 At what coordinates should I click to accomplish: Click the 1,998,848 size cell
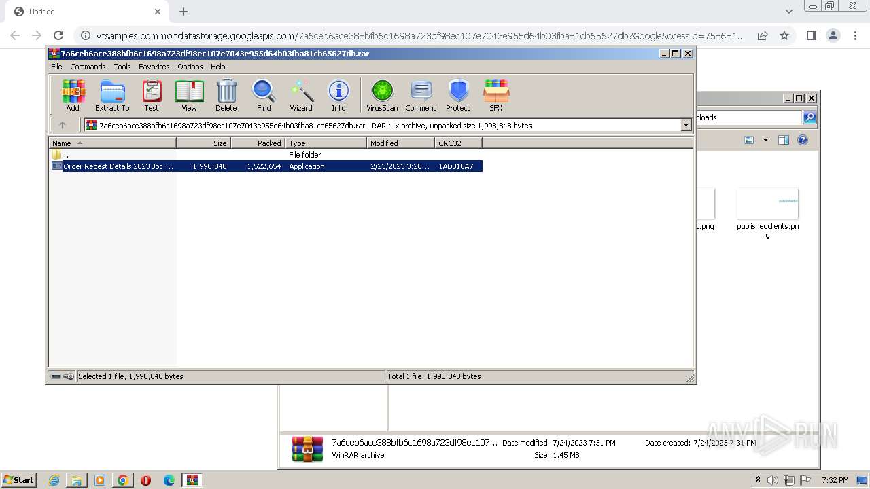click(209, 166)
